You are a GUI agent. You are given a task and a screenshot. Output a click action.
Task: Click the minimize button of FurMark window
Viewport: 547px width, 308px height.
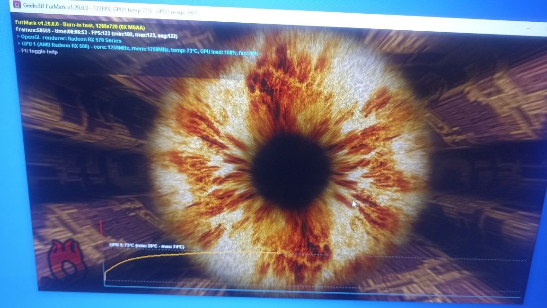[x=529, y=27]
